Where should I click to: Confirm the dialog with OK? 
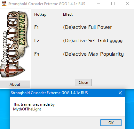point(111,123)
